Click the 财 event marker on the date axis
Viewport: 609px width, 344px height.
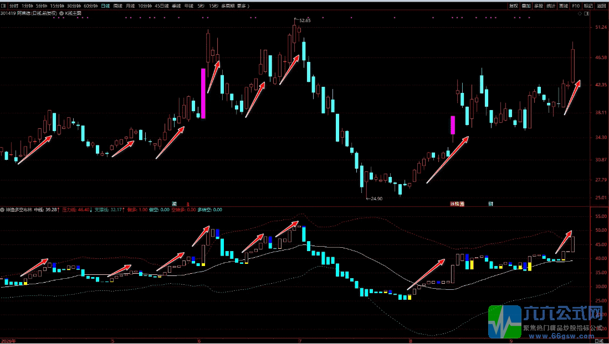click(x=491, y=204)
